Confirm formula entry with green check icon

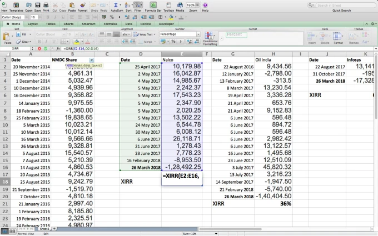point(46,49)
